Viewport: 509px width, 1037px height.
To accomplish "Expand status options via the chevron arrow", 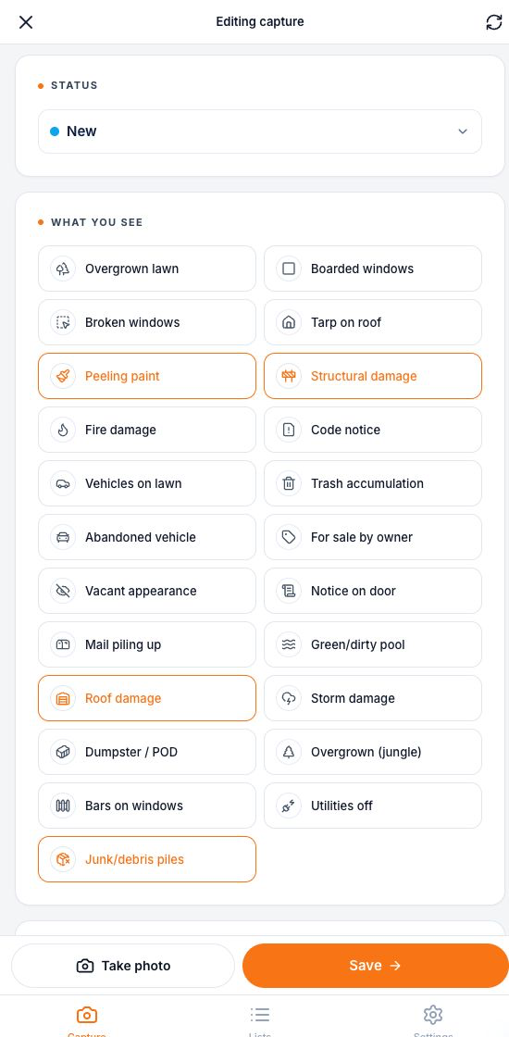I will (x=463, y=131).
